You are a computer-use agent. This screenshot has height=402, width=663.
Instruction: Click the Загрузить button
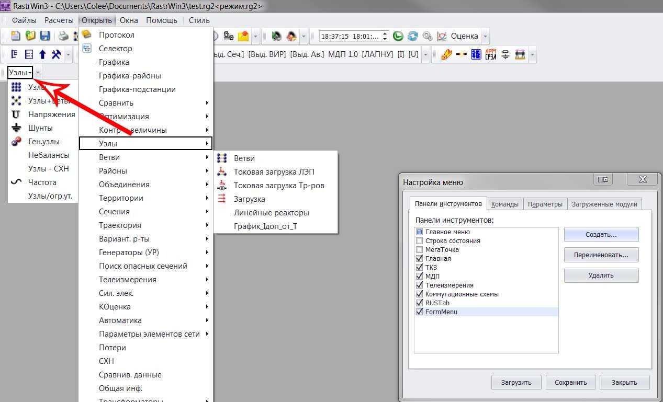[516, 382]
